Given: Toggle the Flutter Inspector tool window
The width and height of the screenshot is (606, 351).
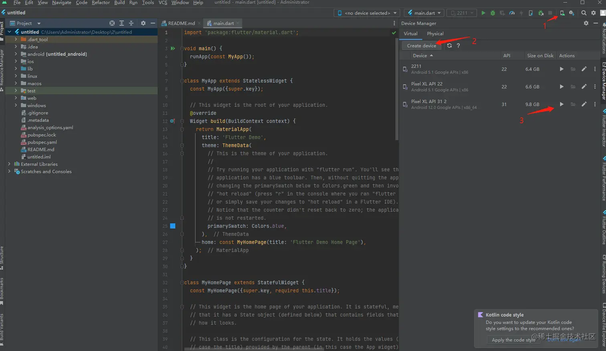Looking at the screenshot, I should (x=604, y=128).
